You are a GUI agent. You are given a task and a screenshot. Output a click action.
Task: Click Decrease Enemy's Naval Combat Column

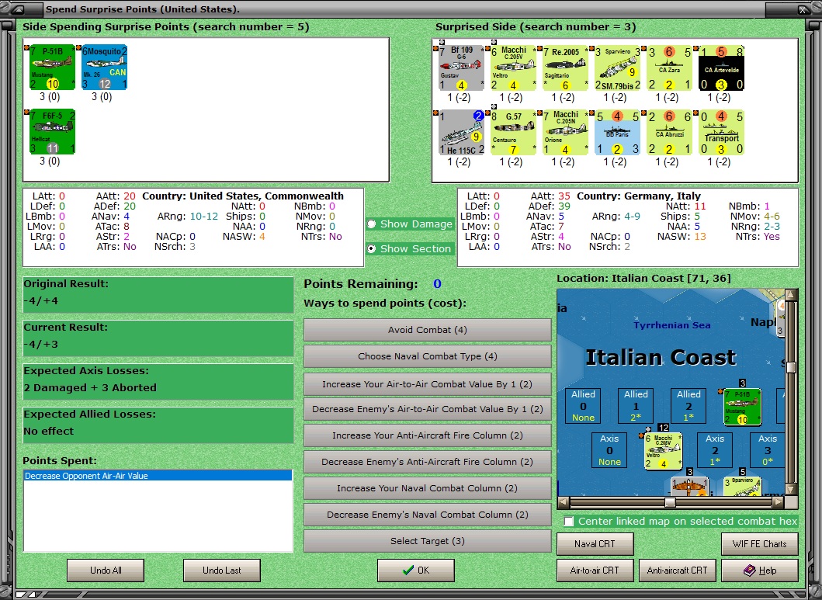427,515
